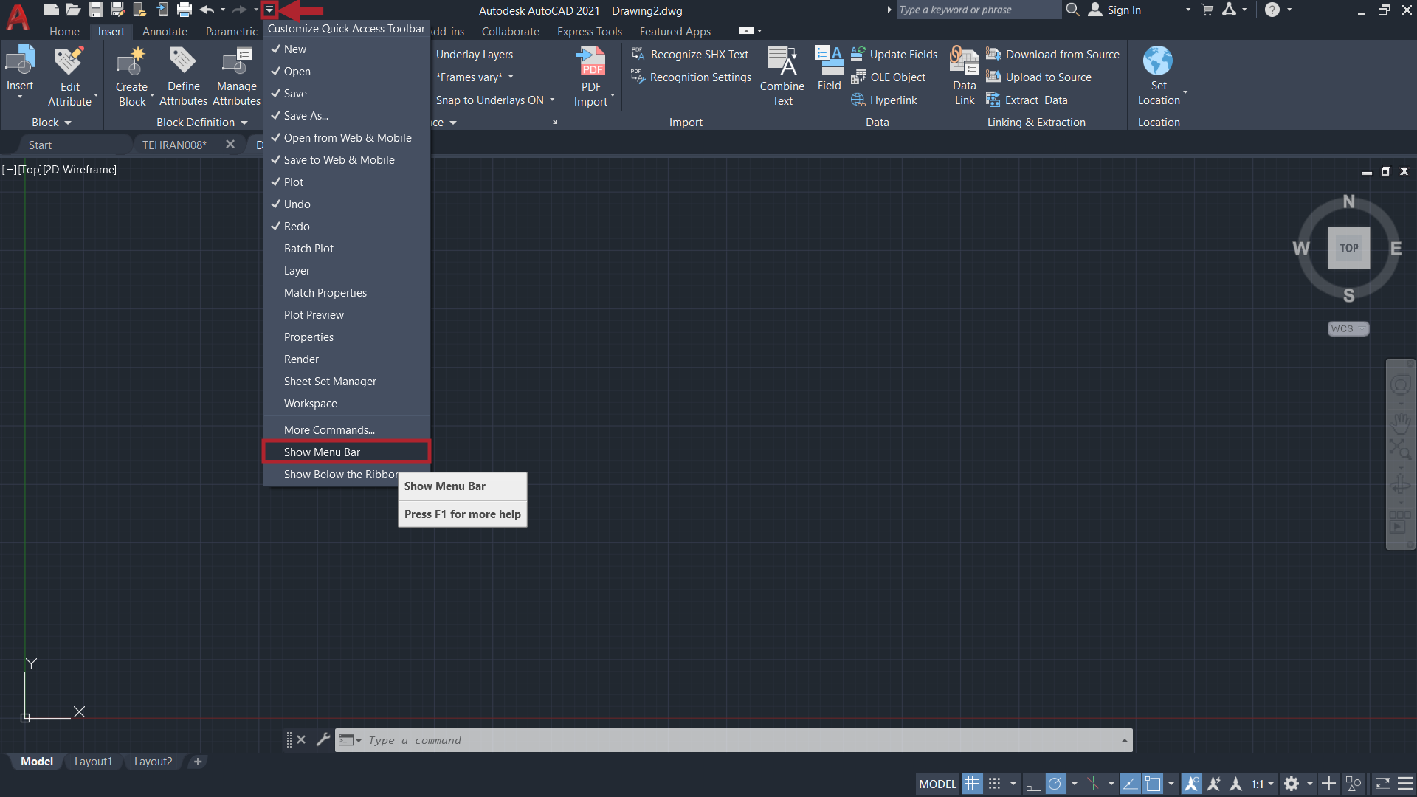Open the Insert tab ribbon
The height and width of the screenshot is (797, 1417).
(110, 31)
